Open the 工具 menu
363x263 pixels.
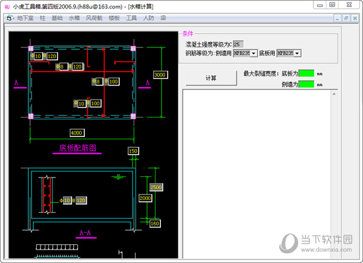point(131,18)
